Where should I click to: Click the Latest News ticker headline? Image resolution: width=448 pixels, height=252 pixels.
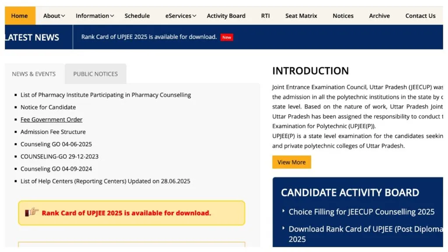point(149,37)
